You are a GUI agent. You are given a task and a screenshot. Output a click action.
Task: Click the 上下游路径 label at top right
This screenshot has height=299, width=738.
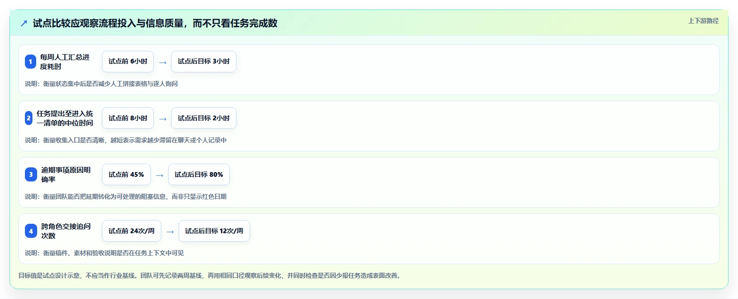coord(703,21)
